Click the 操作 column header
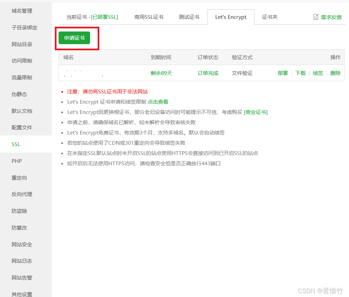Viewport: 349px width, 297px height. click(x=335, y=57)
